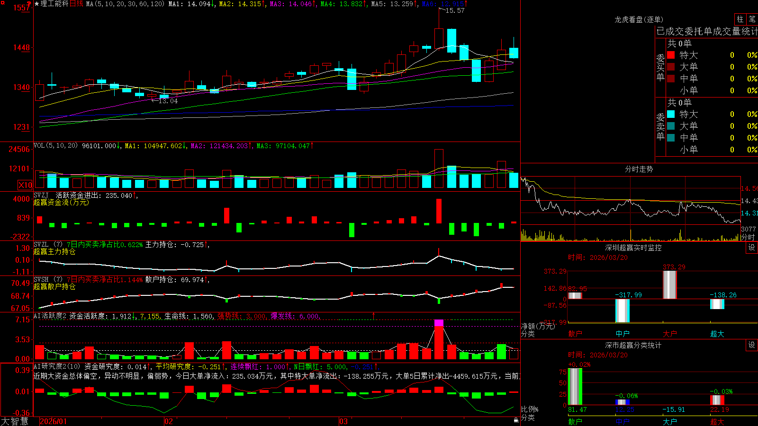Click the 深市超赢分类统计 panel title
The width and height of the screenshot is (758, 426).
[x=633, y=345]
